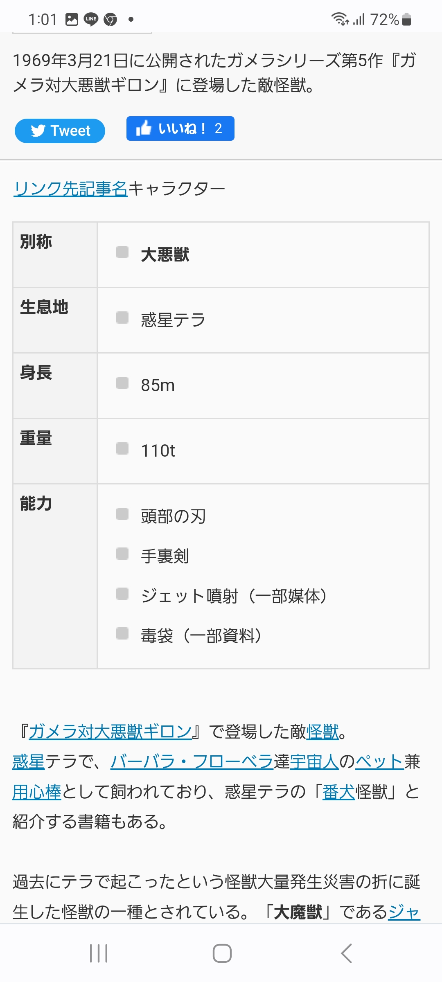
Task: Tap the Tweet button
Action: click(60, 131)
